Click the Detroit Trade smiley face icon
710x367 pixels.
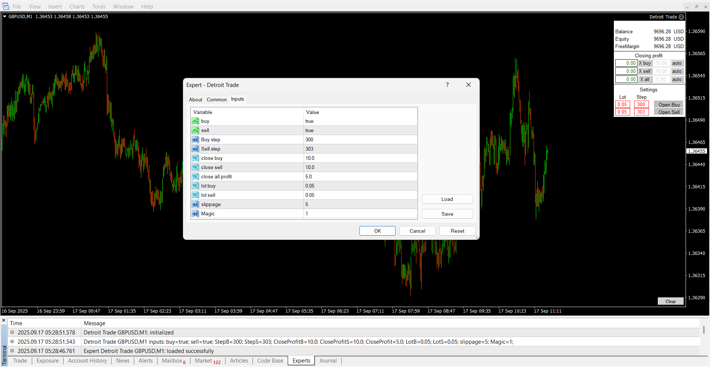(x=681, y=17)
